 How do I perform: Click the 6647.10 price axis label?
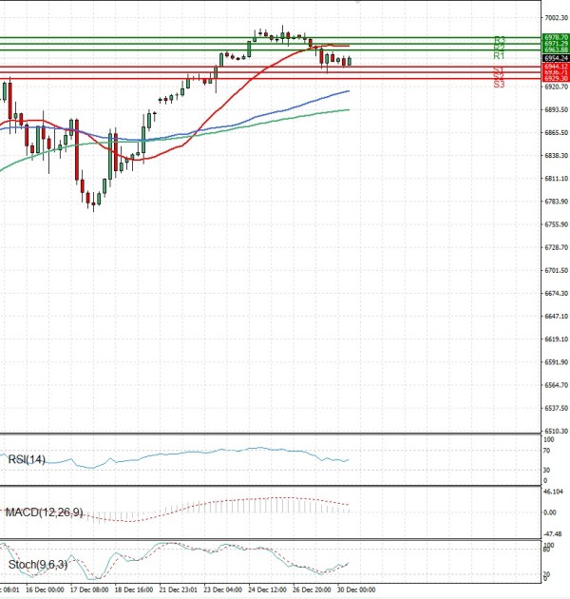coord(556,316)
